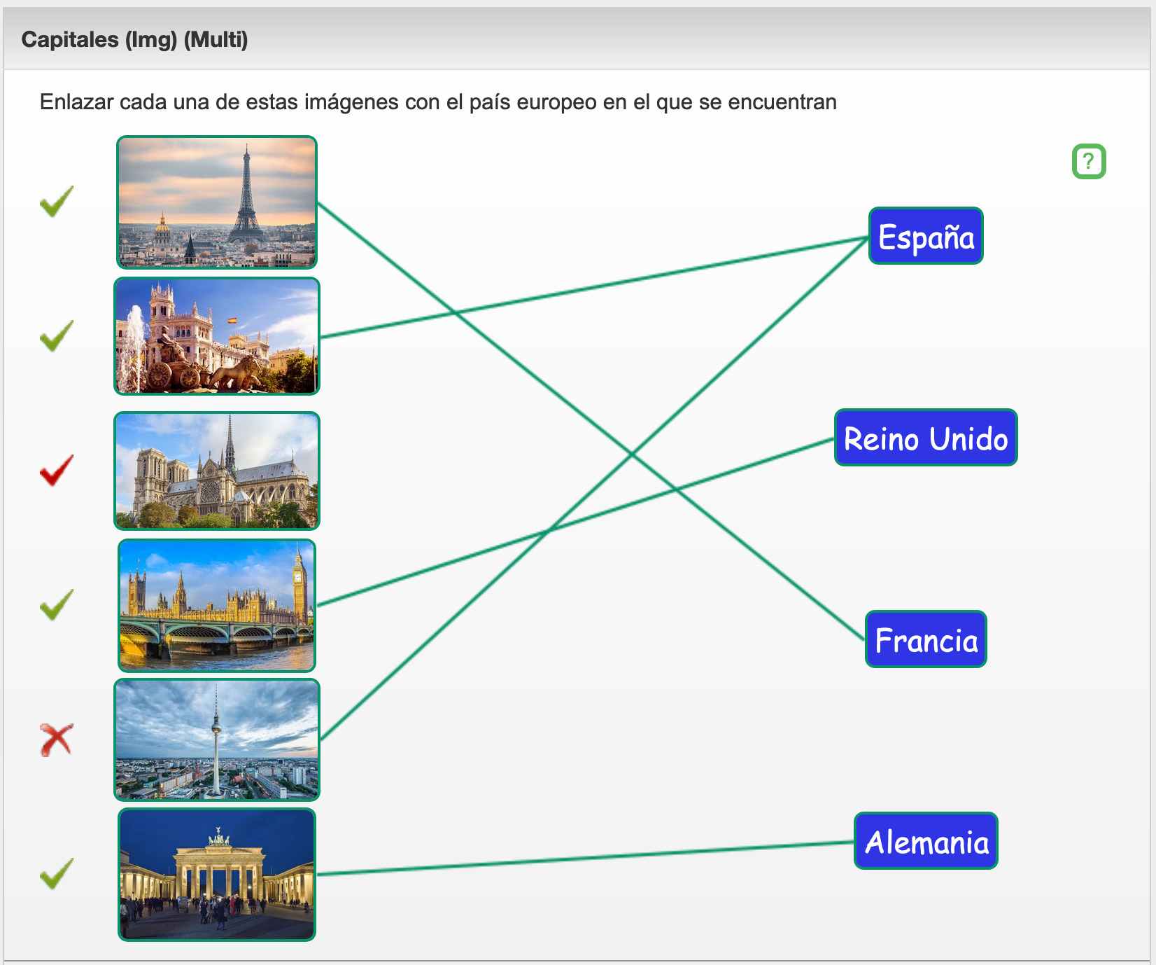Click the green checkmark beside Brandenburg Gate image
1156x965 pixels.
57,874
